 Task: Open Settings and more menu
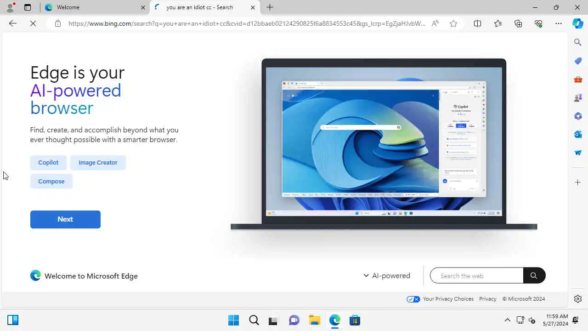(559, 23)
